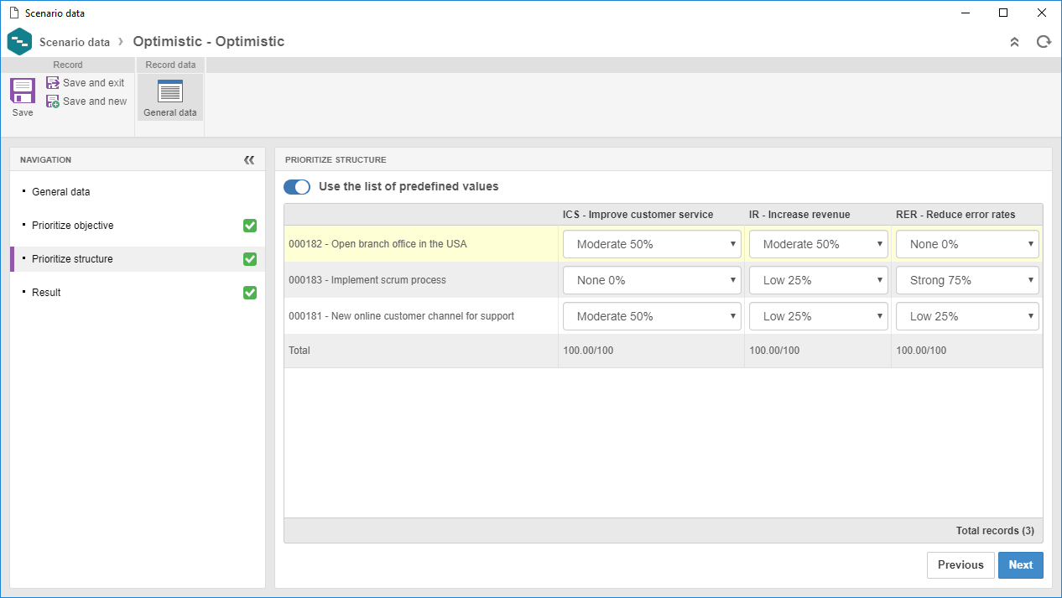
Task: Click 'Total records (3)' footer text
Action: point(995,531)
